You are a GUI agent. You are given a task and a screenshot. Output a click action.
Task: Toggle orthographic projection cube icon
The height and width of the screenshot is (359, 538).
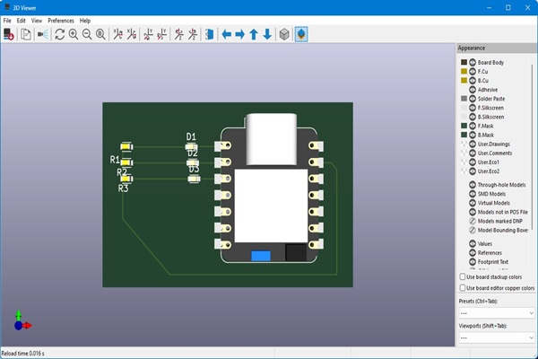(x=284, y=34)
